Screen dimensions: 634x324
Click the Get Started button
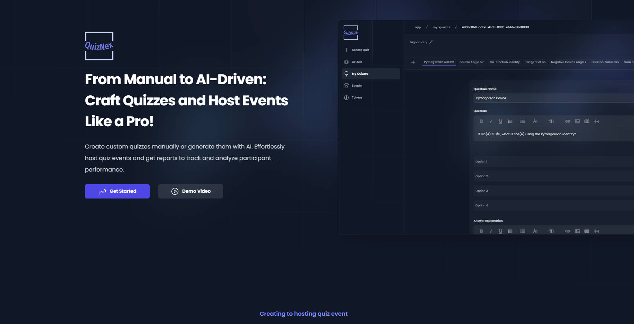pyautogui.click(x=117, y=191)
